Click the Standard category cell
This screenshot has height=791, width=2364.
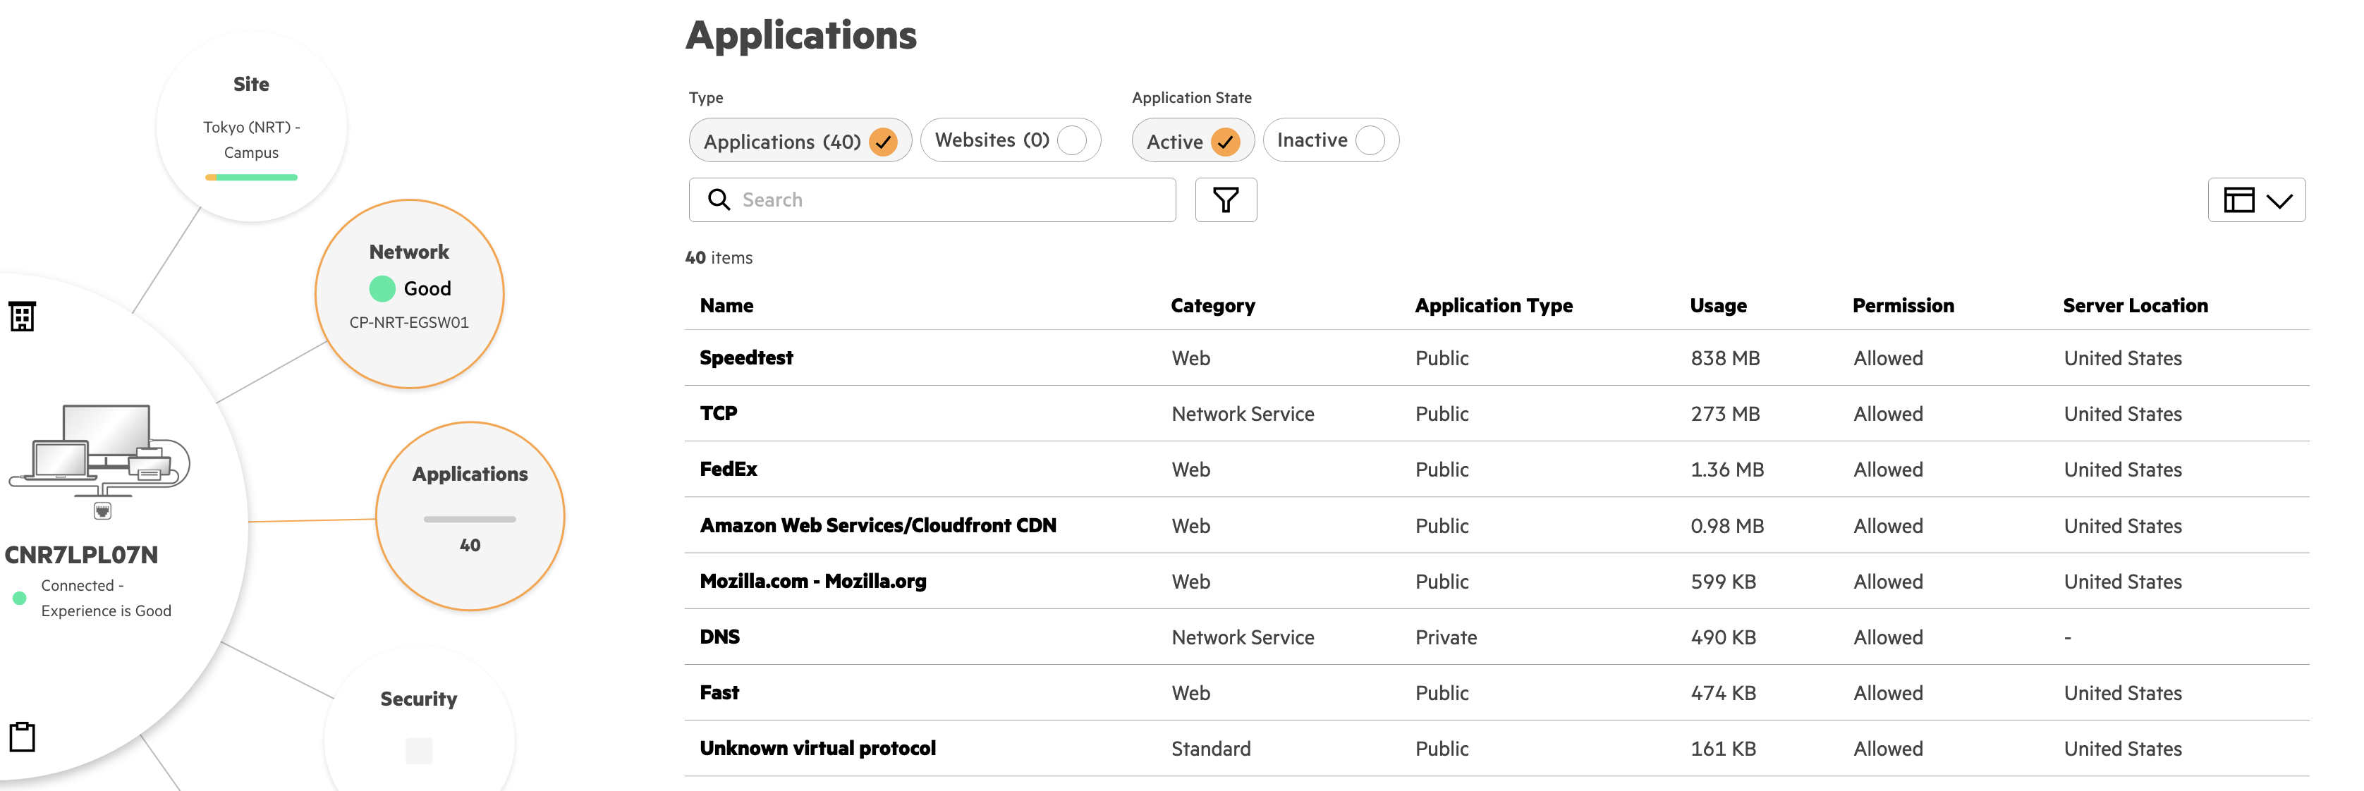pyautogui.click(x=1210, y=749)
